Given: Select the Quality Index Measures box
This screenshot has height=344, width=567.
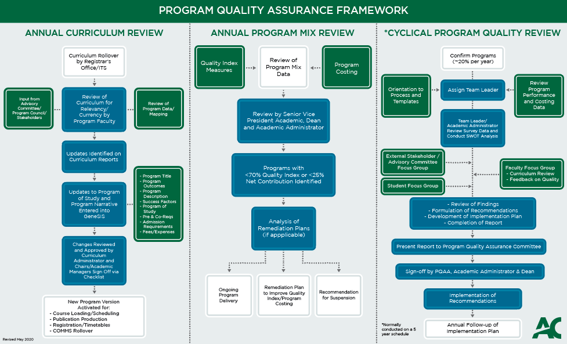Looking at the screenshot, I should tap(219, 67).
